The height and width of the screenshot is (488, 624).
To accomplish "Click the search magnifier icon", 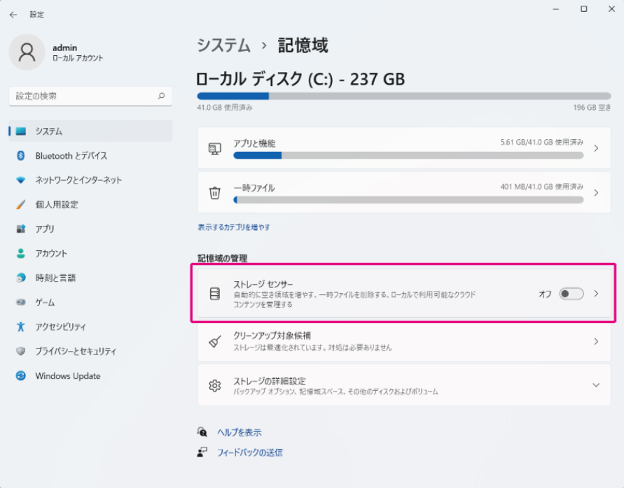I will [161, 96].
